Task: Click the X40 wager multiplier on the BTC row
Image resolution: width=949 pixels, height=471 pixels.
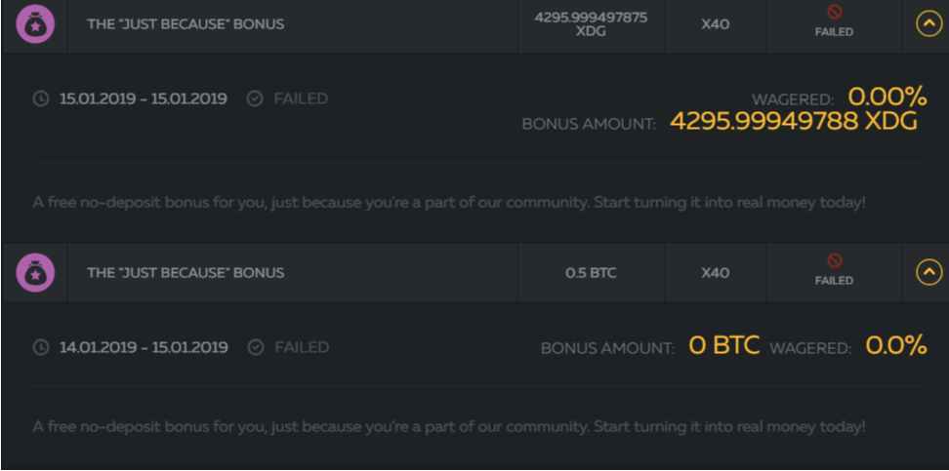Action: coord(716,273)
